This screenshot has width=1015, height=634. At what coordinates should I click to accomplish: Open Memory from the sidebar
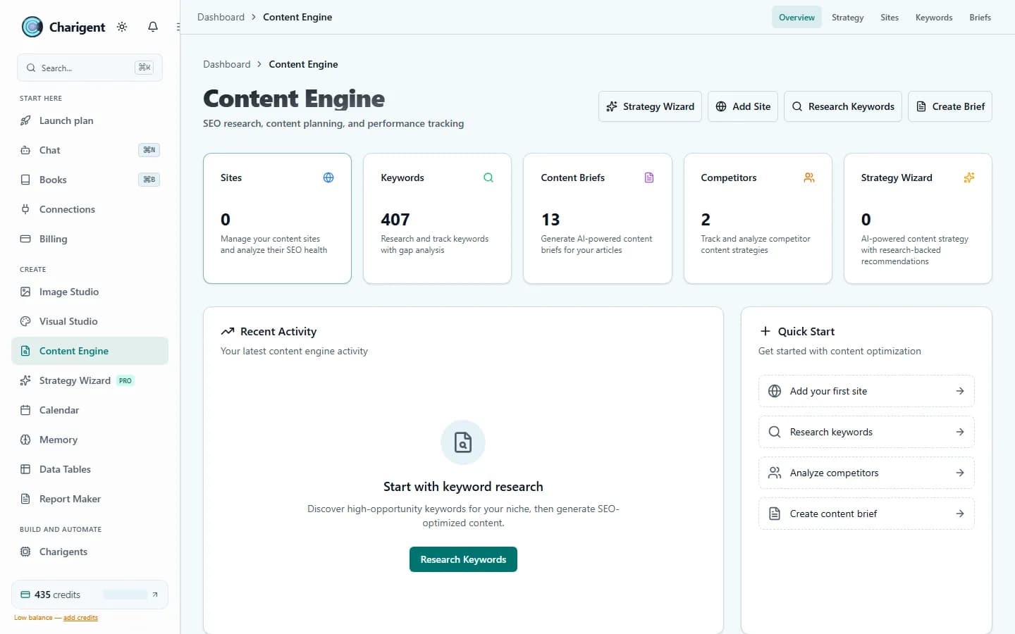(90, 440)
